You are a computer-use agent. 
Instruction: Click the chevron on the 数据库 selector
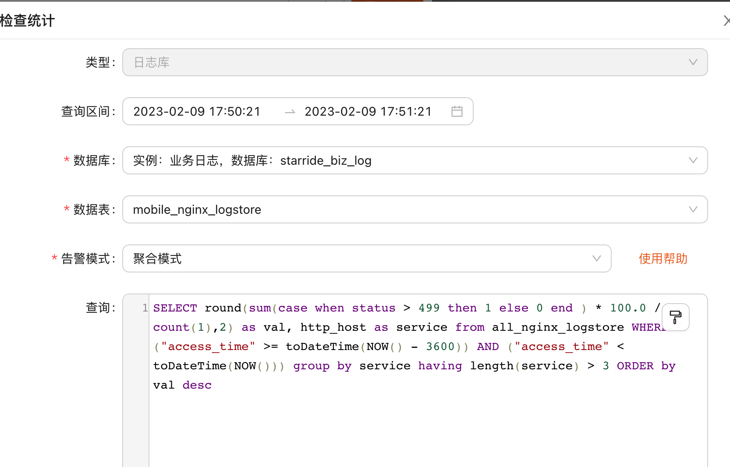(x=693, y=160)
